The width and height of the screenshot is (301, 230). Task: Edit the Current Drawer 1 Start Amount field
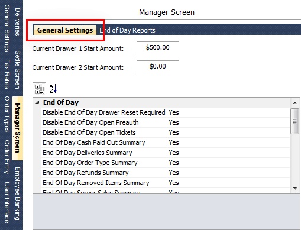(x=158, y=48)
